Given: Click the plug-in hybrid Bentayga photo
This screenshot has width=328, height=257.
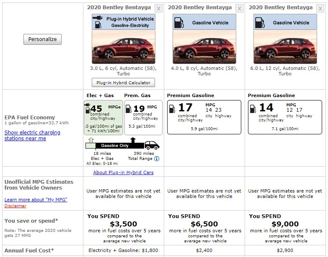Looking at the screenshot, I should click(x=124, y=47).
